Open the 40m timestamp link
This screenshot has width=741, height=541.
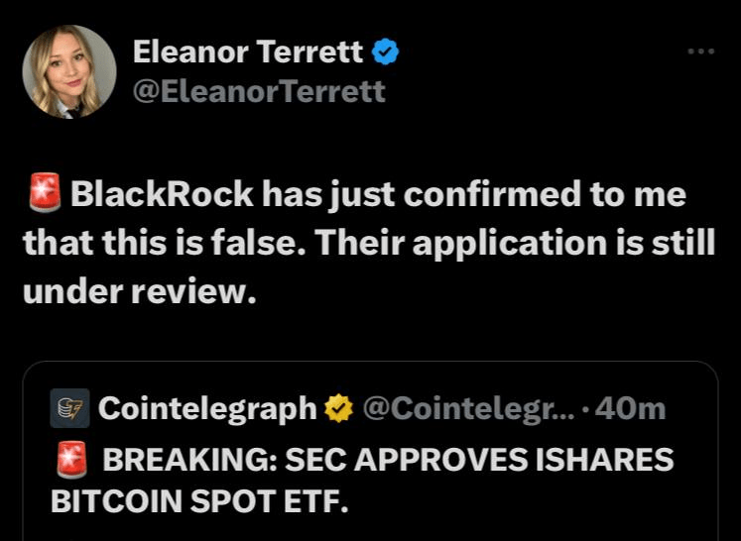pos(631,408)
